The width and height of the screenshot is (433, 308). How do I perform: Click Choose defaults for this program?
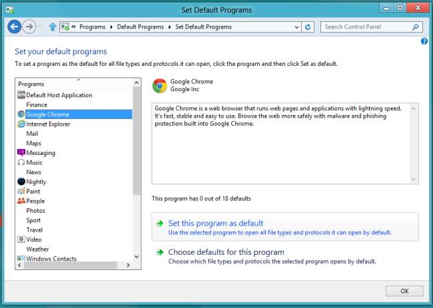click(226, 252)
